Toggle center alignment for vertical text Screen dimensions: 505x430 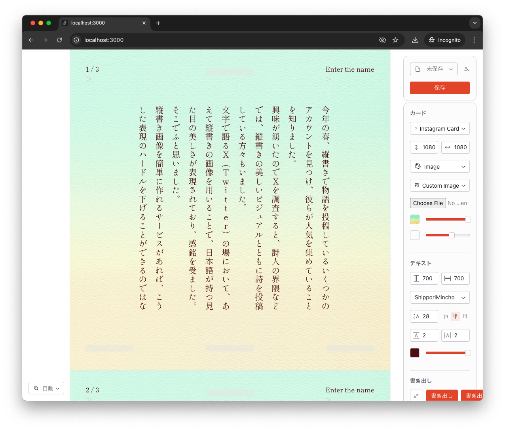tap(455, 316)
